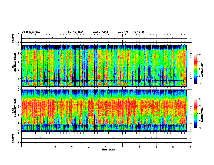Click the "Time (min)" axis label
The height and width of the screenshot is (165, 214).
point(108,150)
